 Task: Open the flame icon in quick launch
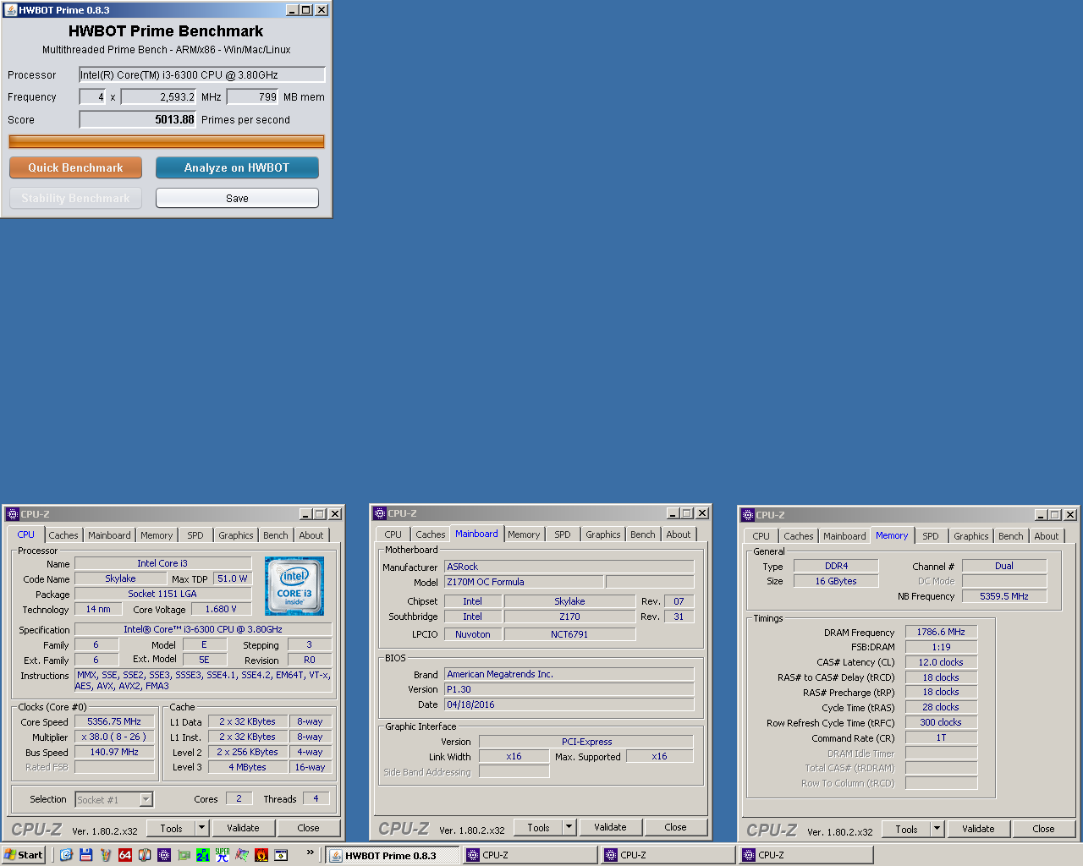pyautogui.click(x=261, y=855)
